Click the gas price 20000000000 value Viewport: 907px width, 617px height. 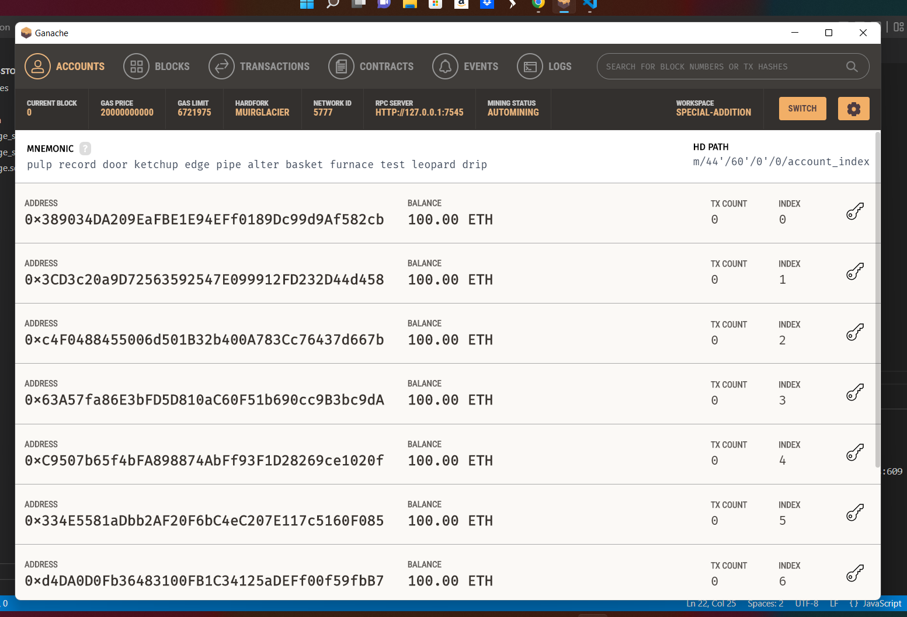pyautogui.click(x=127, y=112)
